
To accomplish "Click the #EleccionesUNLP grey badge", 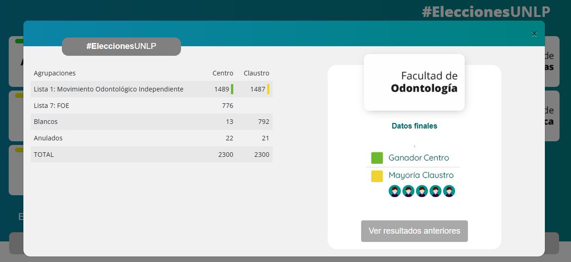I will pyautogui.click(x=121, y=47).
